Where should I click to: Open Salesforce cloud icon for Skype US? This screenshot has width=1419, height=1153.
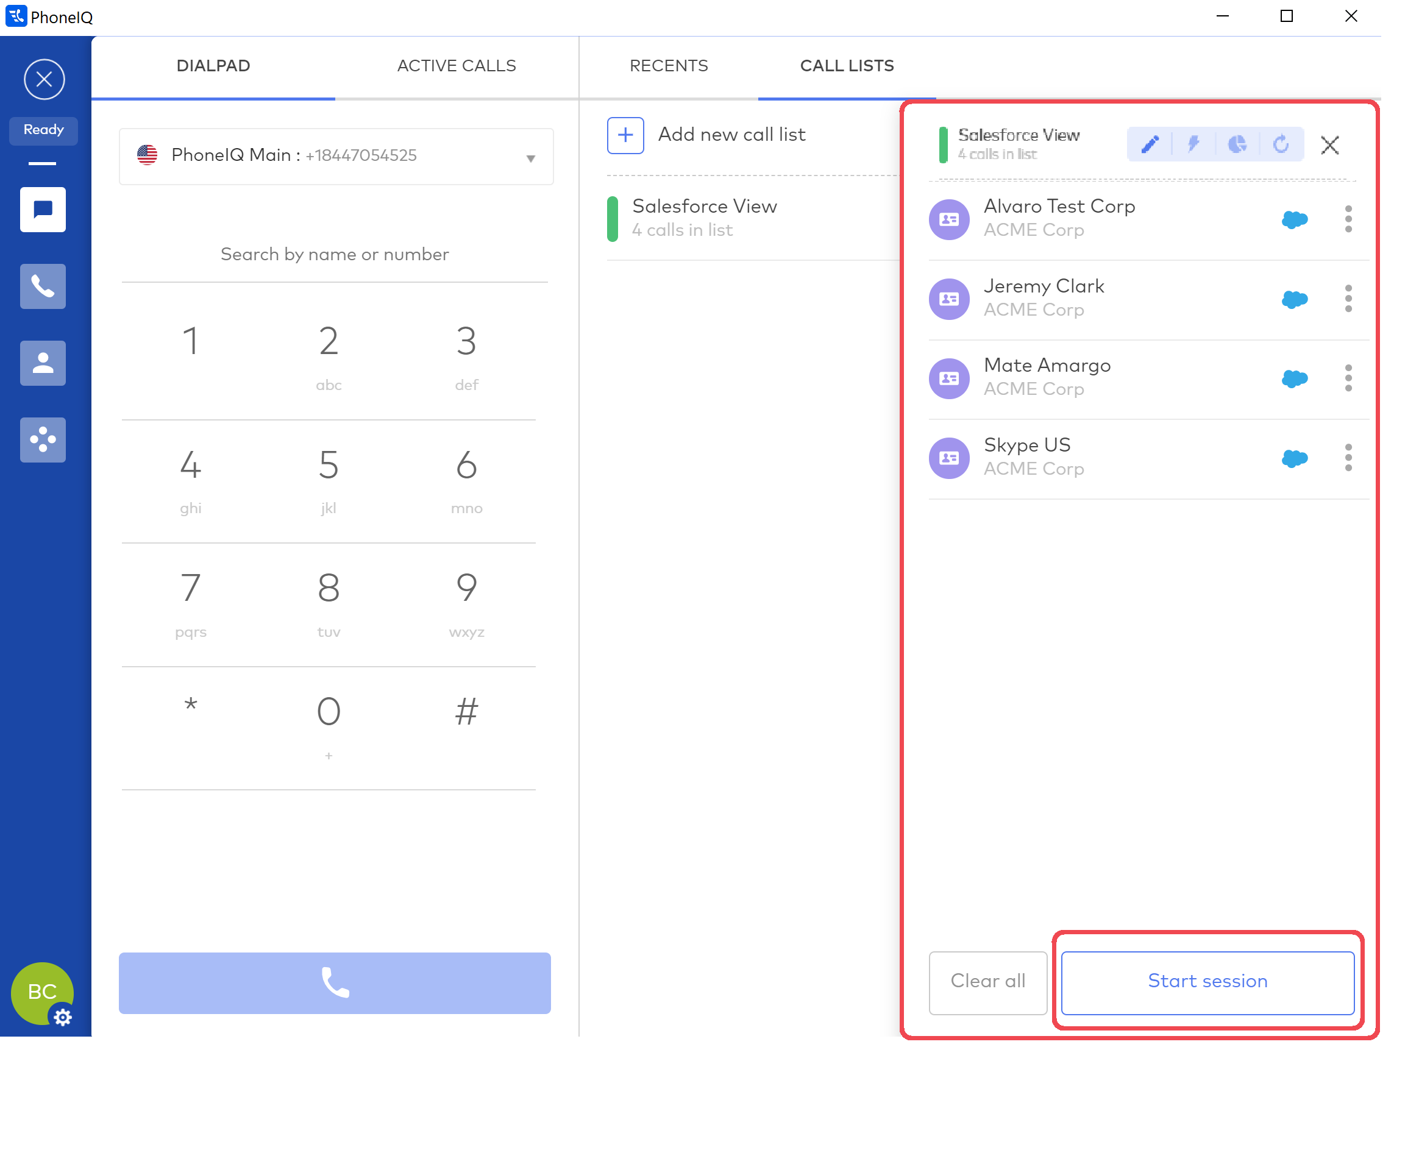tap(1294, 458)
